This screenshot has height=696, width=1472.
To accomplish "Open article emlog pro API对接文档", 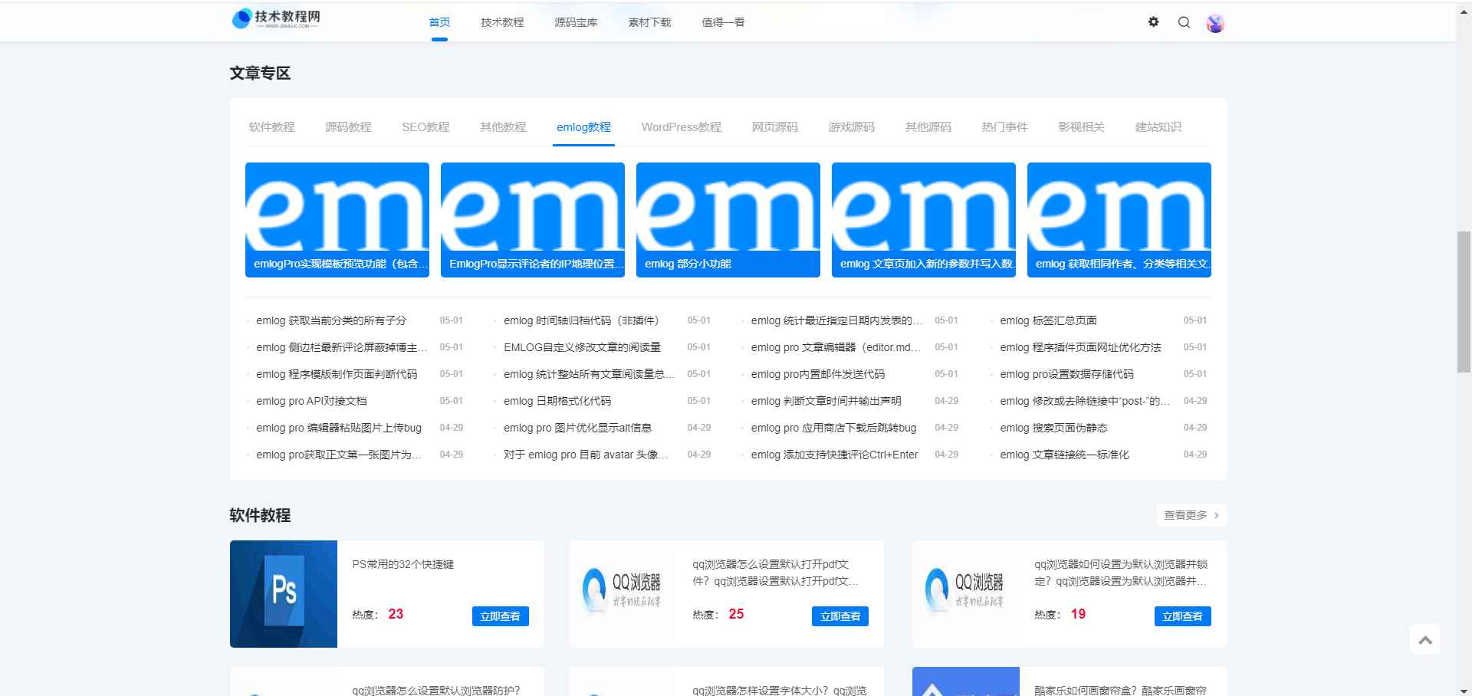I will coord(311,401).
